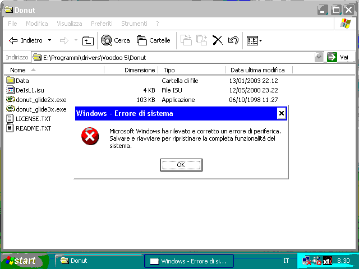
Task: Click the 3dfx tray icon
Action: pos(328,261)
